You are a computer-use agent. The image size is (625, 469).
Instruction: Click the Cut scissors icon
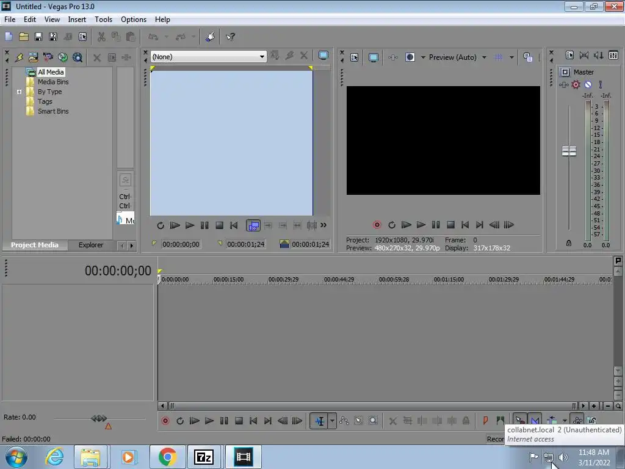point(102,37)
